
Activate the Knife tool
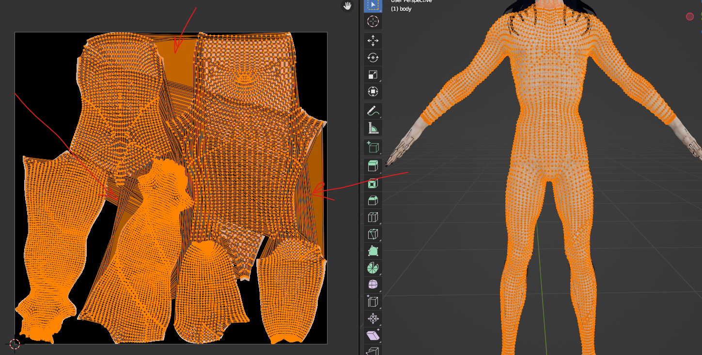(373, 234)
